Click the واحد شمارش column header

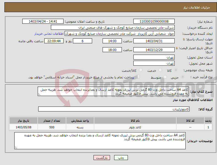tap(80, 121)
